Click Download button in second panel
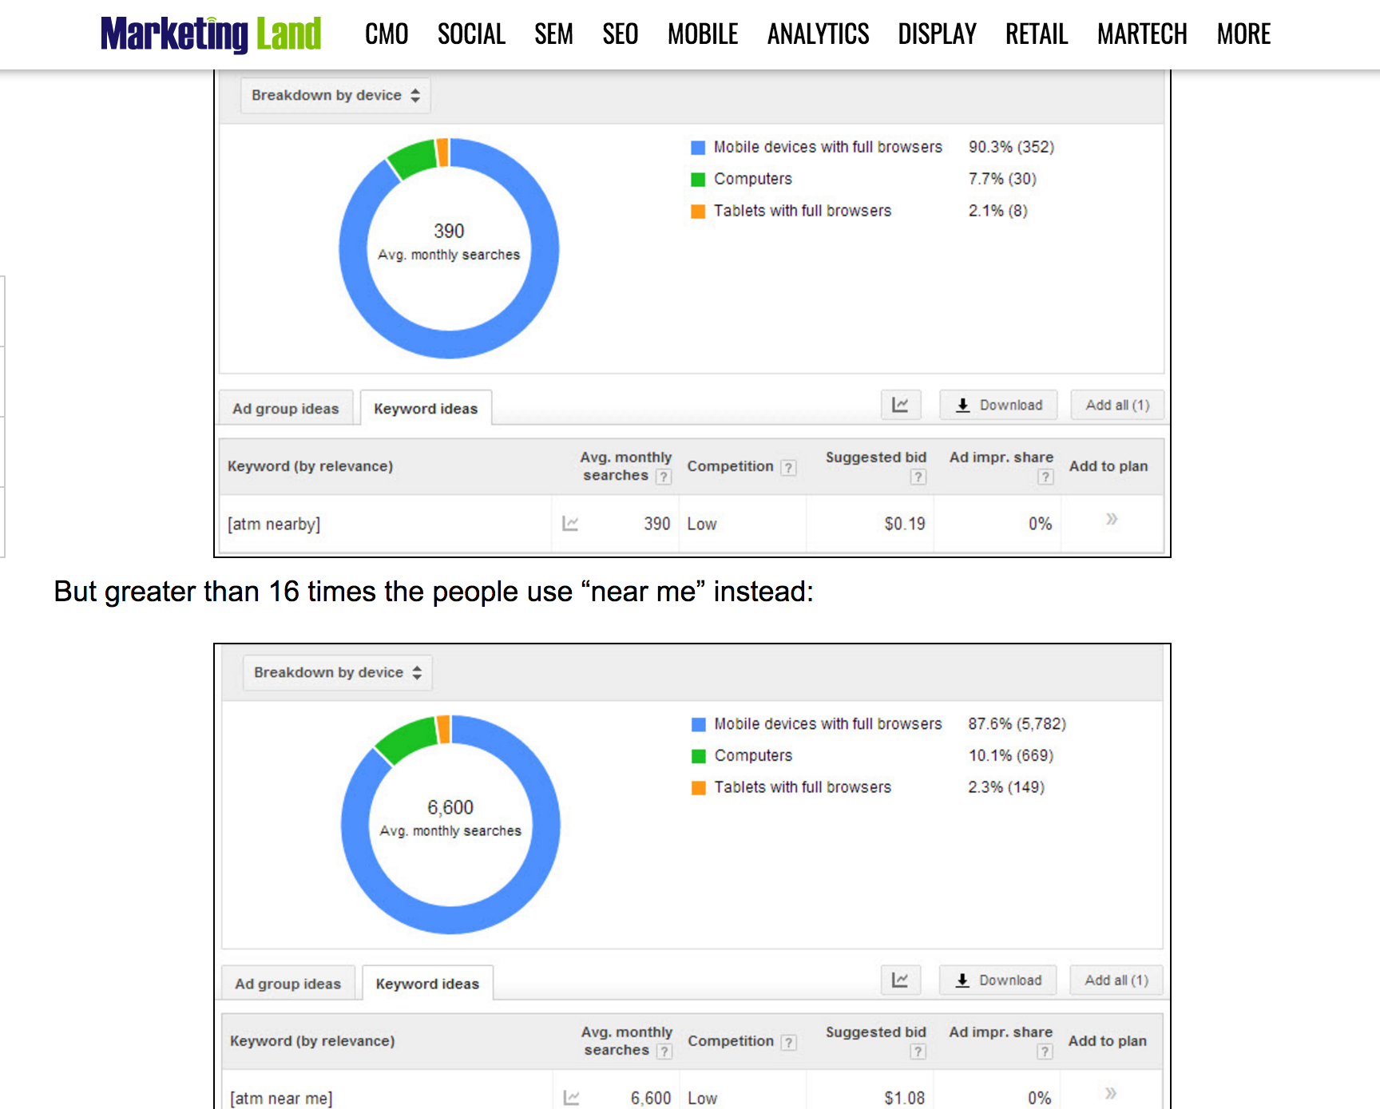The height and width of the screenshot is (1109, 1380). [x=997, y=980]
